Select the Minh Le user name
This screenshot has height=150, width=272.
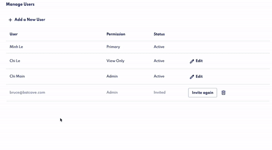click(x=16, y=46)
